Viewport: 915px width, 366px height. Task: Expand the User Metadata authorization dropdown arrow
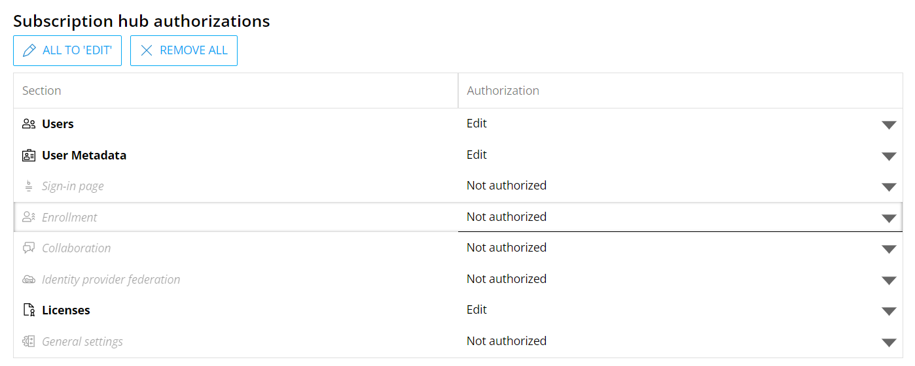coord(888,156)
